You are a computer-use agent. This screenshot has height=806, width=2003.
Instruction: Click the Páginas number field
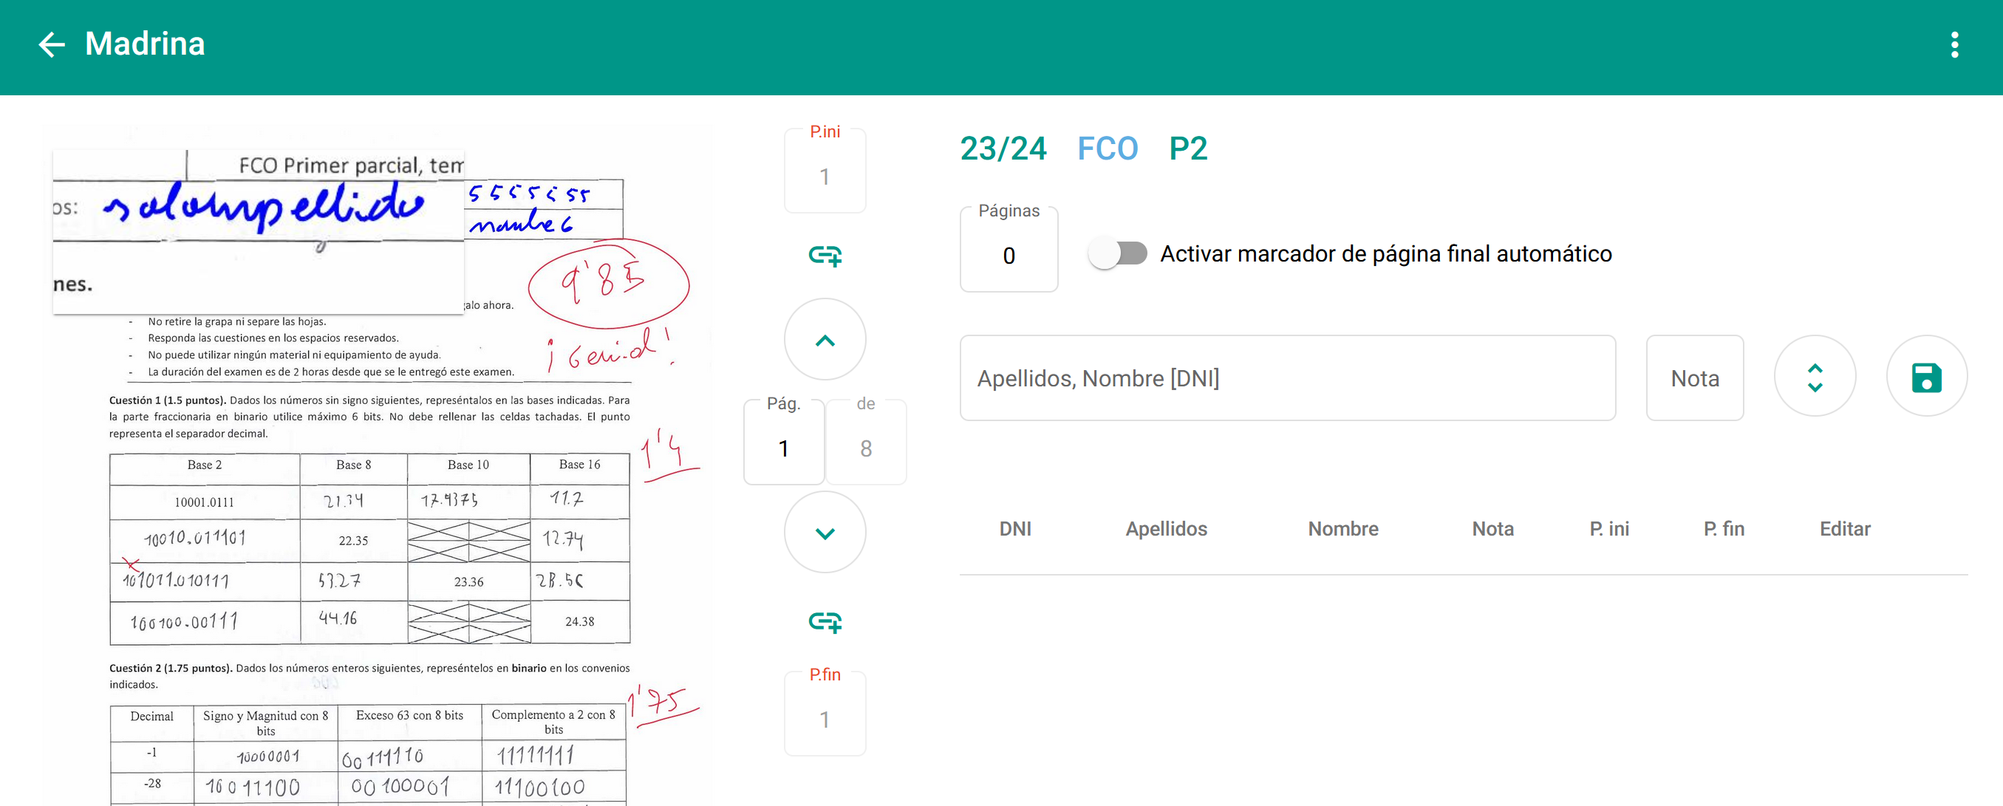pyautogui.click(x=1009, y=255)
